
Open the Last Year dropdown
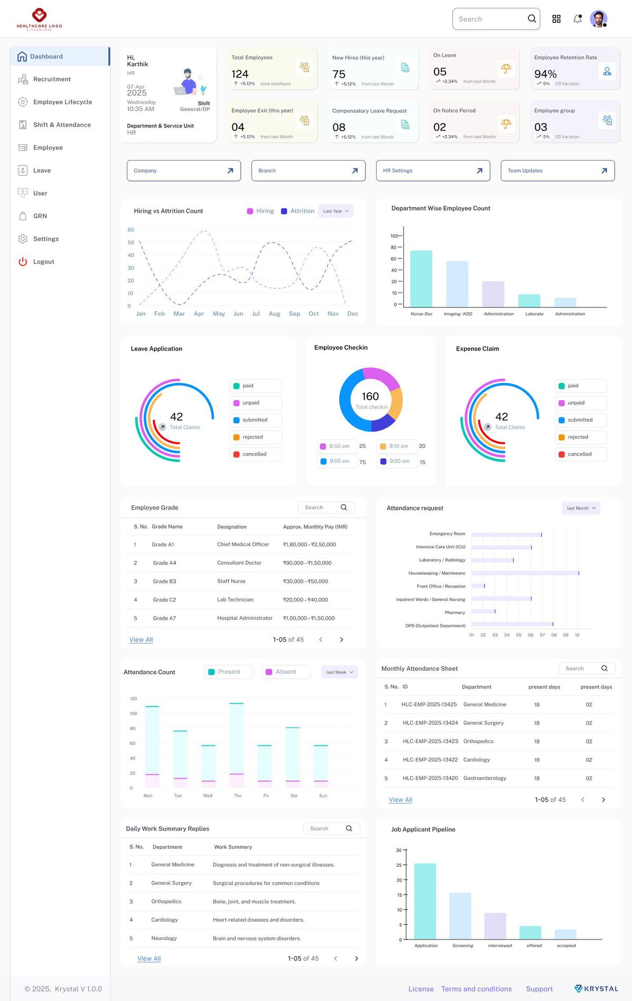[x=336, y=211]
